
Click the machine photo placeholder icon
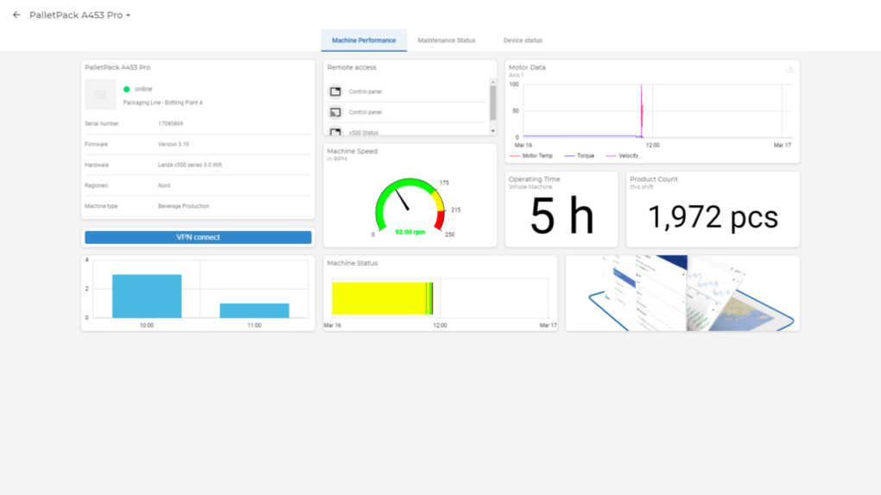100,95
